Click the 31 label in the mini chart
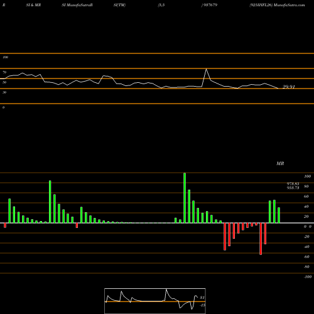 (x=202, y=298)
